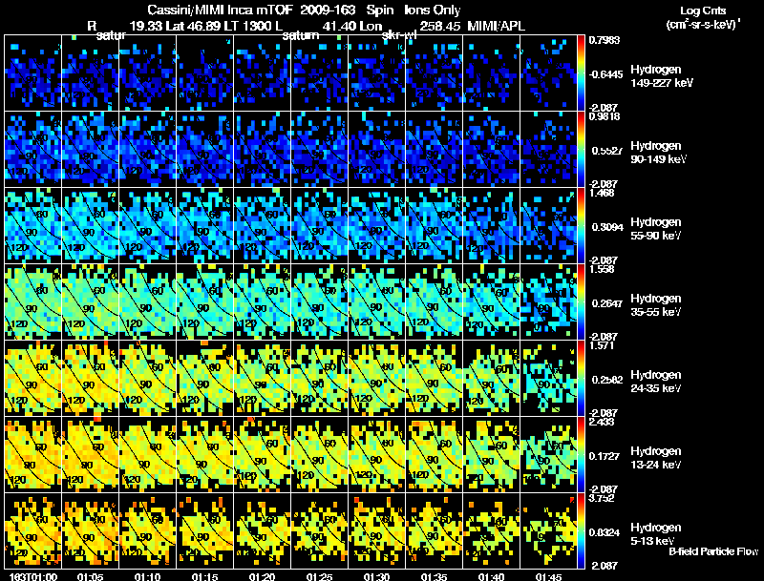Select the 1.468 color bar value
Screen dimensions: 764x581
pyautogui.click(x=602, y=193)
